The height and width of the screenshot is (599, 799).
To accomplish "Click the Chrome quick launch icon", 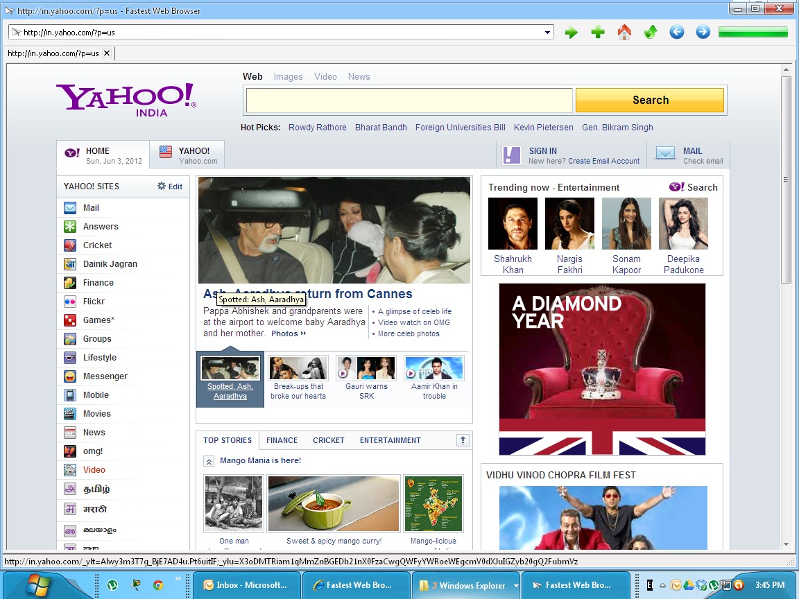I will point(158,585).
